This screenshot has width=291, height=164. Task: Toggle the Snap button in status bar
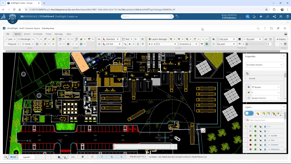click(73, 157)
